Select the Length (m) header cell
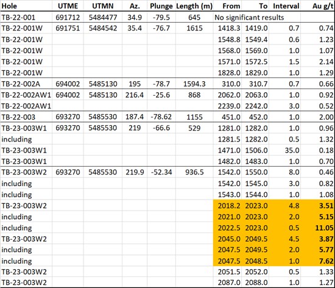 (x=194, y=6)
